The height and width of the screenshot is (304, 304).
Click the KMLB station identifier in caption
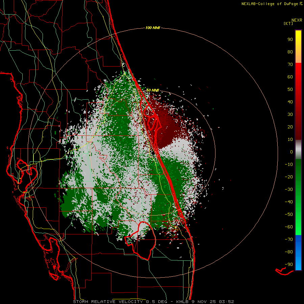pyautogui.click(x=183, y=302)
